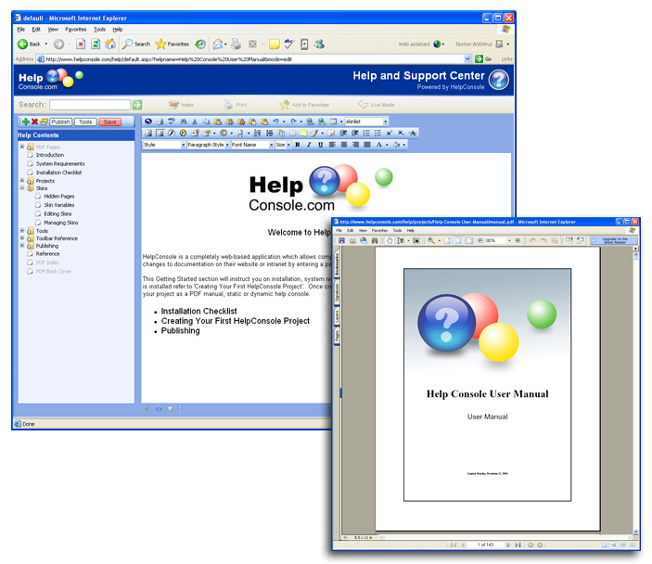Click the Spell check icon in editor toolbar
Viewport: 652px width, 564px height.
click(172, 122)
